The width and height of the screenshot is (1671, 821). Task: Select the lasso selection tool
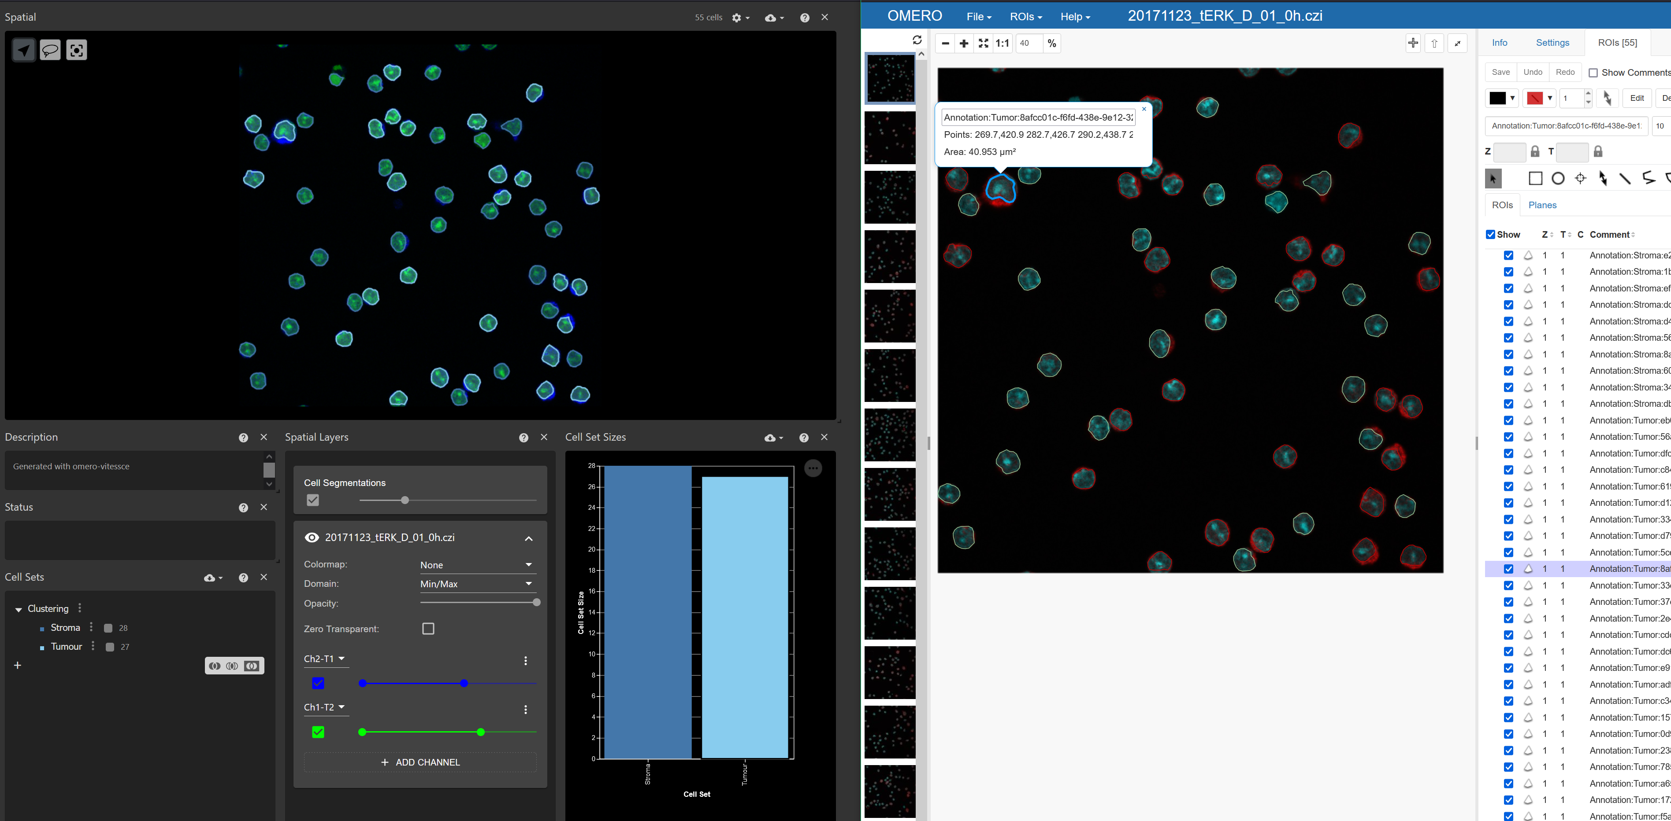point(50,50)
